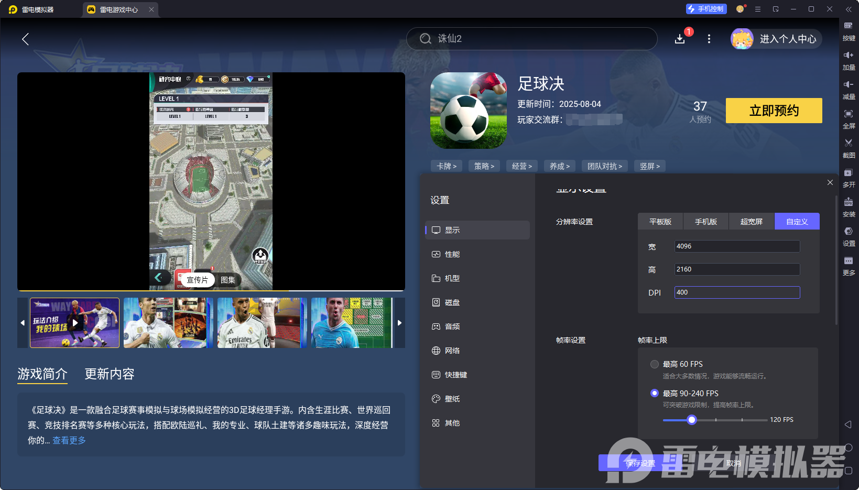
Task: Close the settings dialog with X
Action: coord(830,182)
